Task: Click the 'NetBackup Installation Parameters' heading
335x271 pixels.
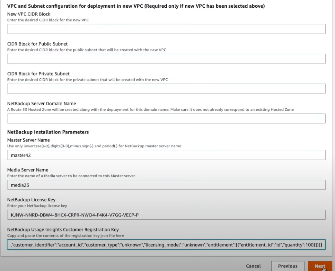Action: [x=48, y=132]
